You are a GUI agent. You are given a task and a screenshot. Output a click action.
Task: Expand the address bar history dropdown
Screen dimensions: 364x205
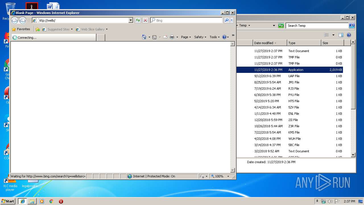pos(131,20)
